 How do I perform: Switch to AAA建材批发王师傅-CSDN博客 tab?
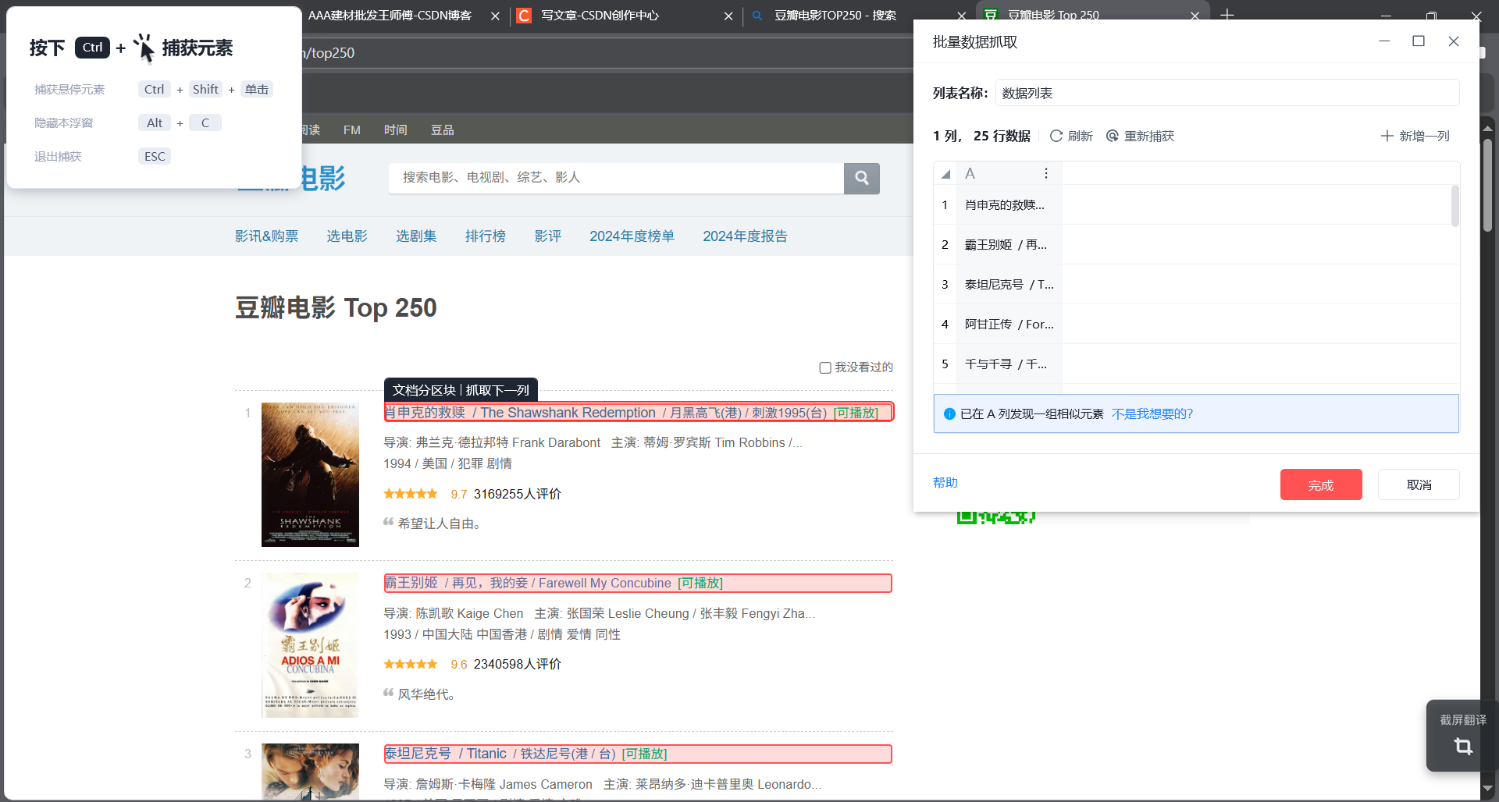(390, 16)
